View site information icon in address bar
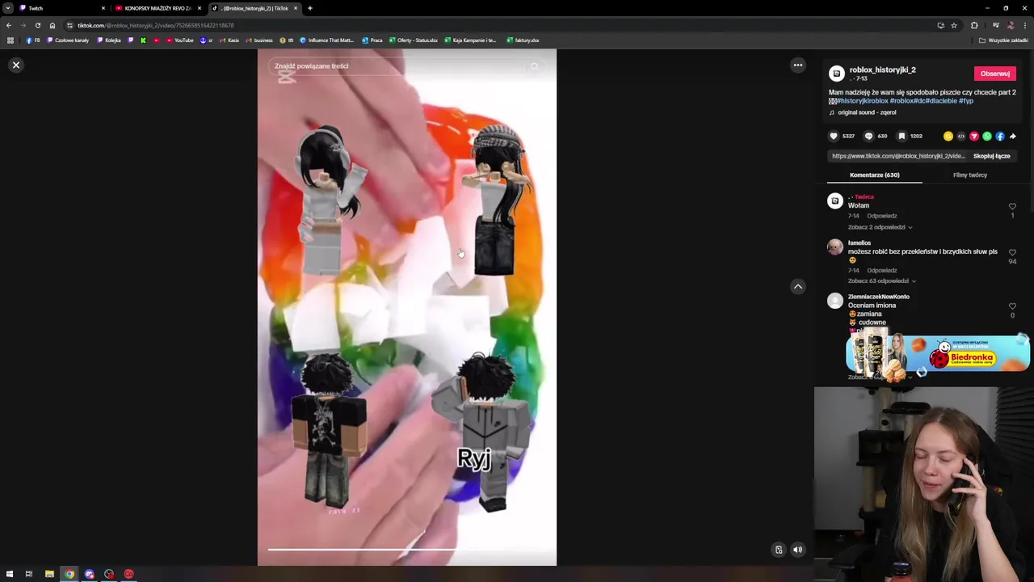Viewport: 1034px width, 582px height. click(x=69, y=25)
